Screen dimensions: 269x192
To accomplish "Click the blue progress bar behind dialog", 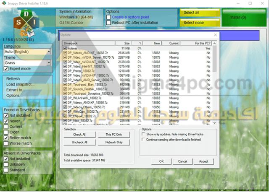I will pos(239,35).
